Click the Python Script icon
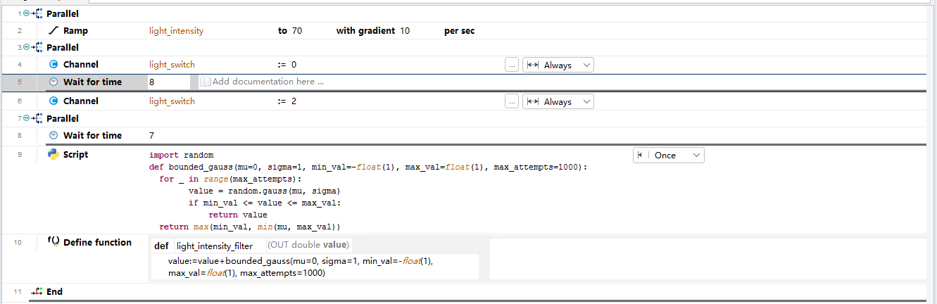This screenshot has width=937, height=304. point(53,155)
